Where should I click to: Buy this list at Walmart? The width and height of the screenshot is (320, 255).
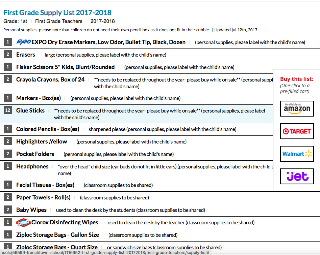click(x=297, y=154)
